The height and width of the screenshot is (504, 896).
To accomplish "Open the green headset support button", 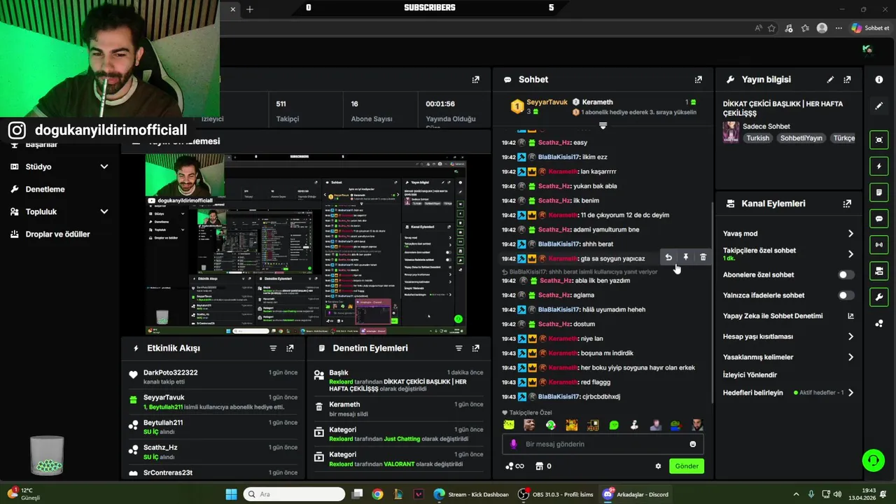I will 873,461.
